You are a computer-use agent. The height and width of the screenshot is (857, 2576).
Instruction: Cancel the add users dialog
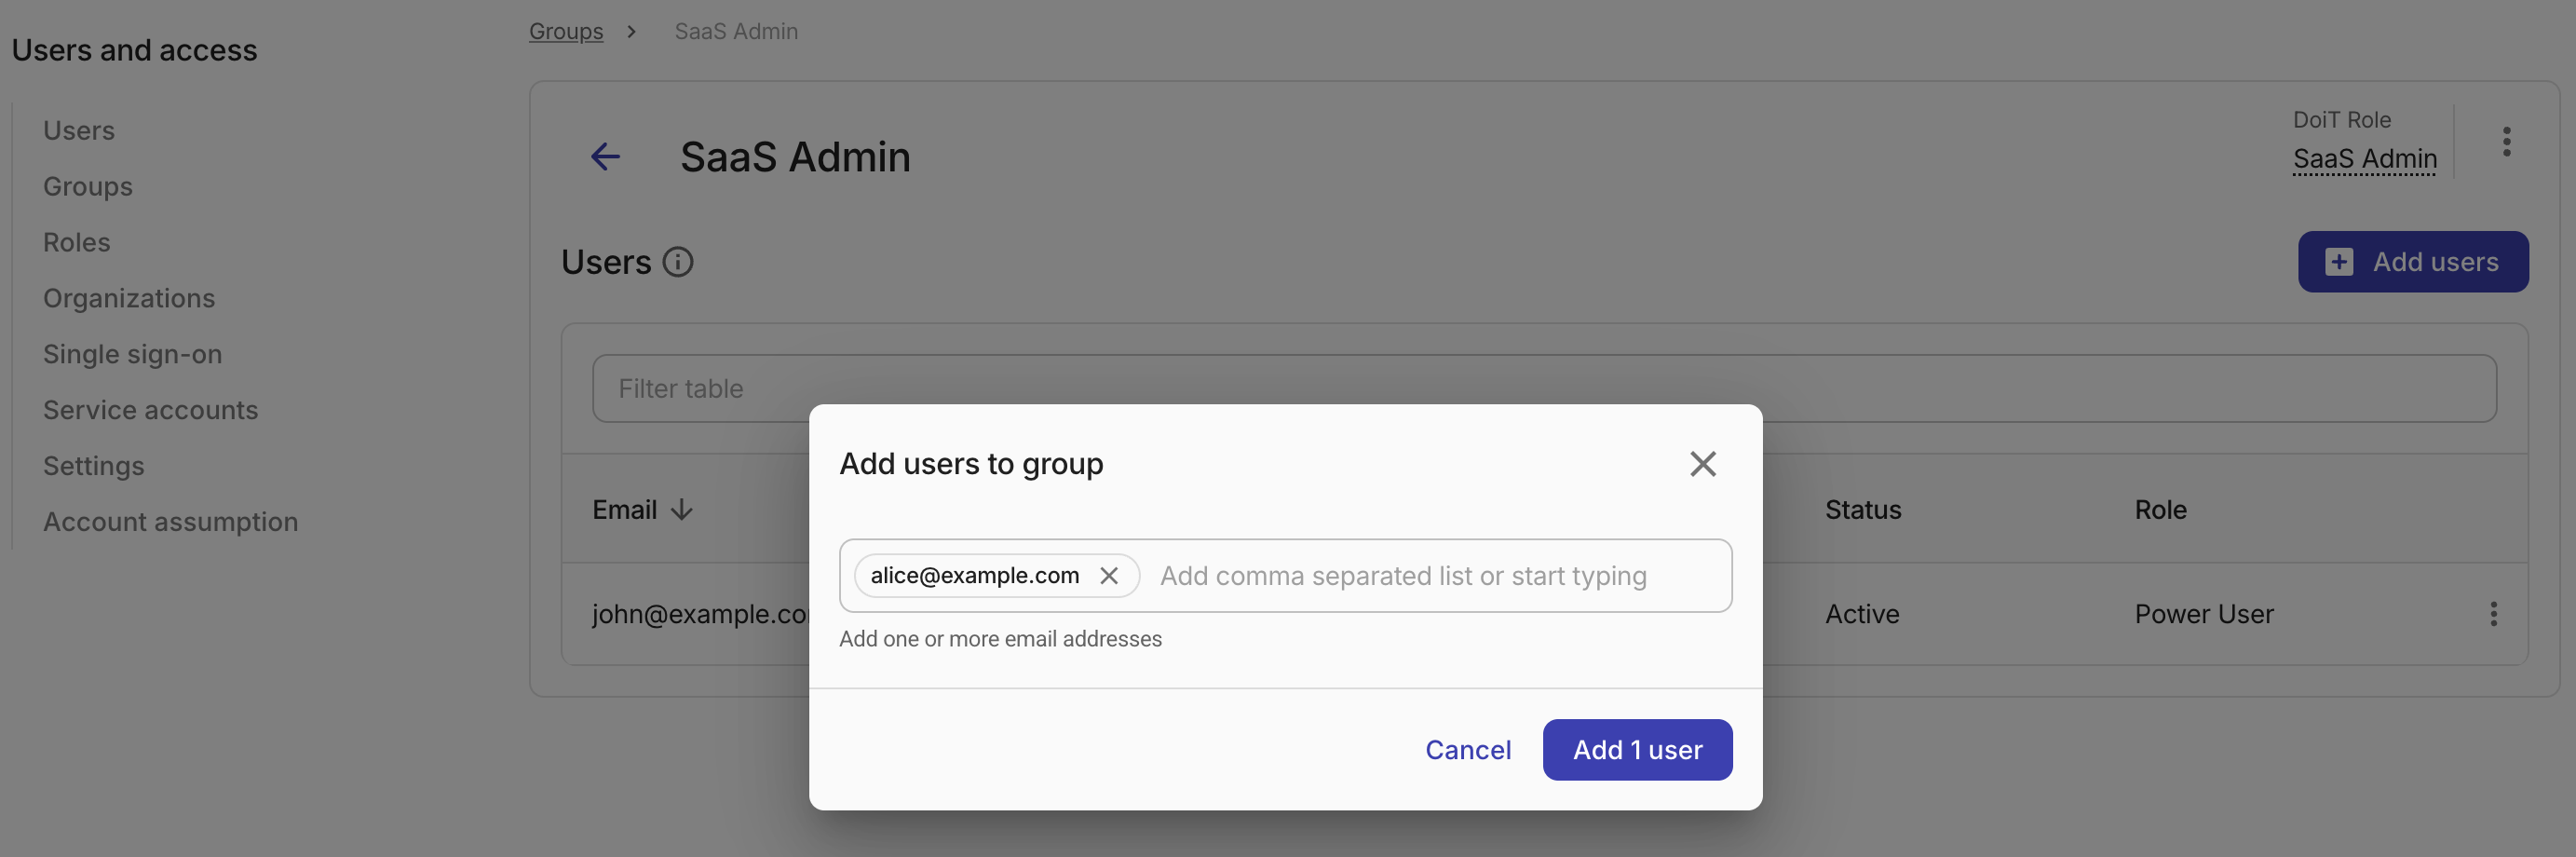point(1467,750)
